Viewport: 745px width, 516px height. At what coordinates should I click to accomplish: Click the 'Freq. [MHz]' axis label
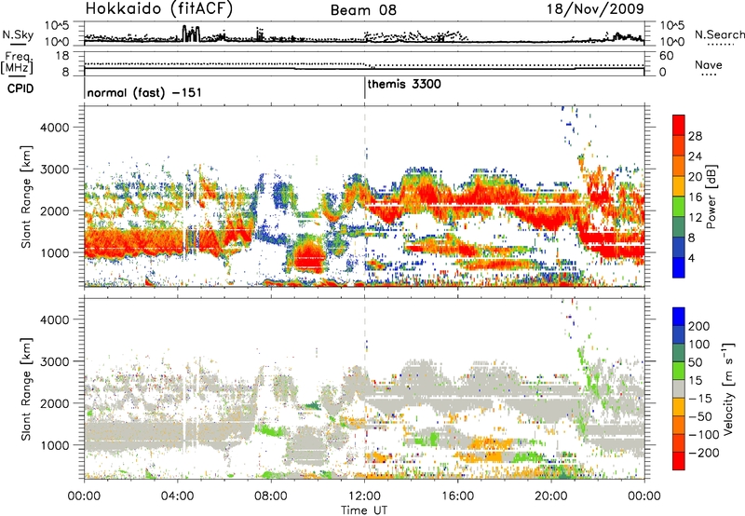(17, 62)
